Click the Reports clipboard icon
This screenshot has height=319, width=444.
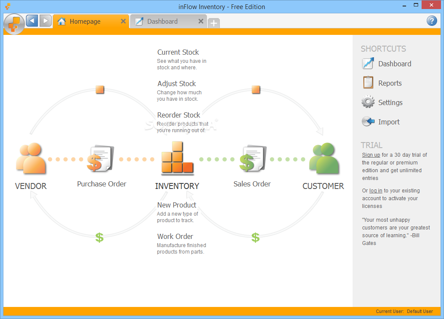pos(368,83)
